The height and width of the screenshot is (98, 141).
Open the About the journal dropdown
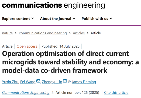[58, 19]
